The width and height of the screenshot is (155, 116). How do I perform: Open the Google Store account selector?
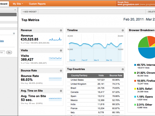coord(136,3)
